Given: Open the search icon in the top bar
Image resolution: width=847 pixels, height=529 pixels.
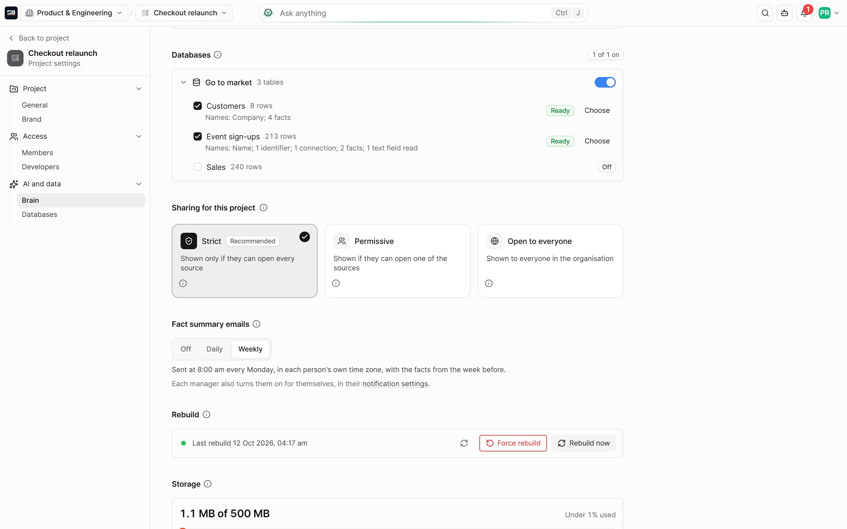Looking at the screenshot, I should [765, 13].
